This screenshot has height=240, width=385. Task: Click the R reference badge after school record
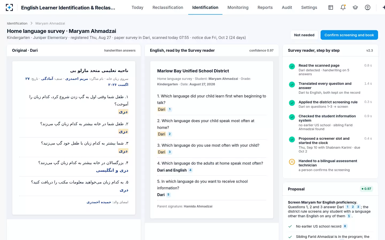[345, 226]
